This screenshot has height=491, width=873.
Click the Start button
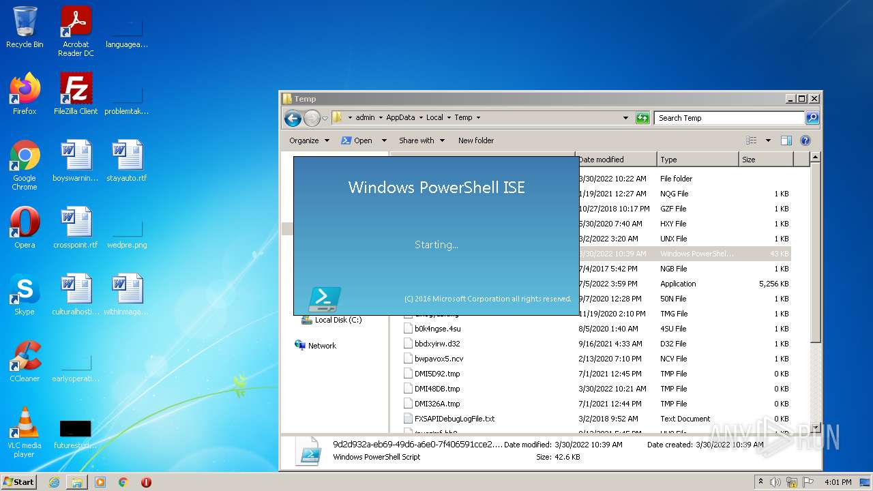[19, 482]
